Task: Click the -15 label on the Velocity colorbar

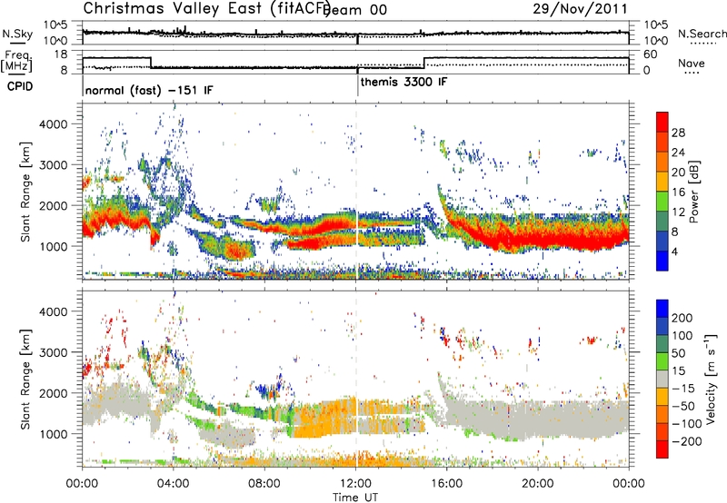Action: [x=683, y=389]
